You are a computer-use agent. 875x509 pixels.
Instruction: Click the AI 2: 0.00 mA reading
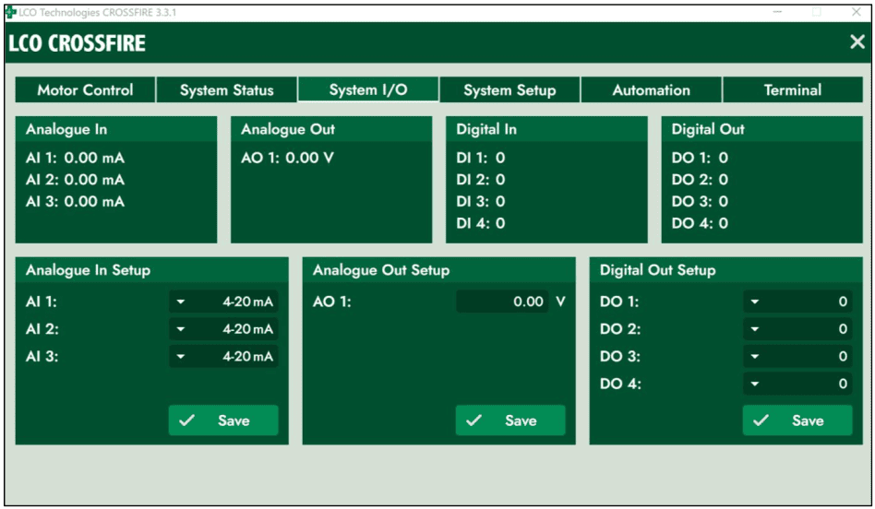pyautogui.click(x=75, y=180)
